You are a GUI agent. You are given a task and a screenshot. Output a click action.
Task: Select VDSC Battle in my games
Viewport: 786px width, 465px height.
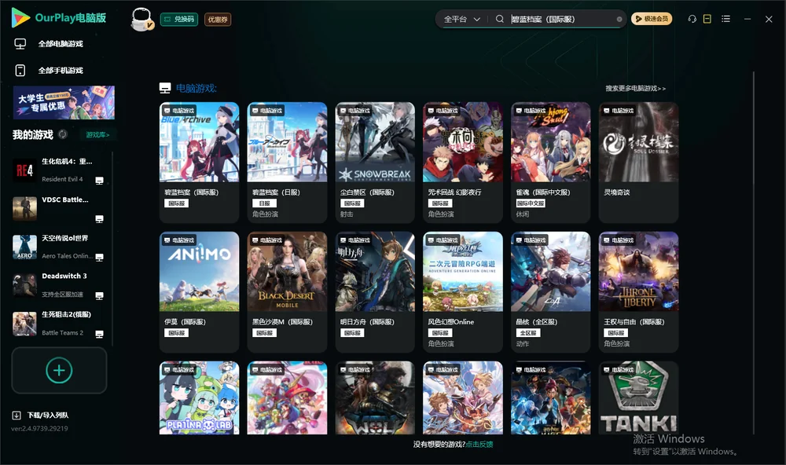pyautogui.click(x=59, y=208)
